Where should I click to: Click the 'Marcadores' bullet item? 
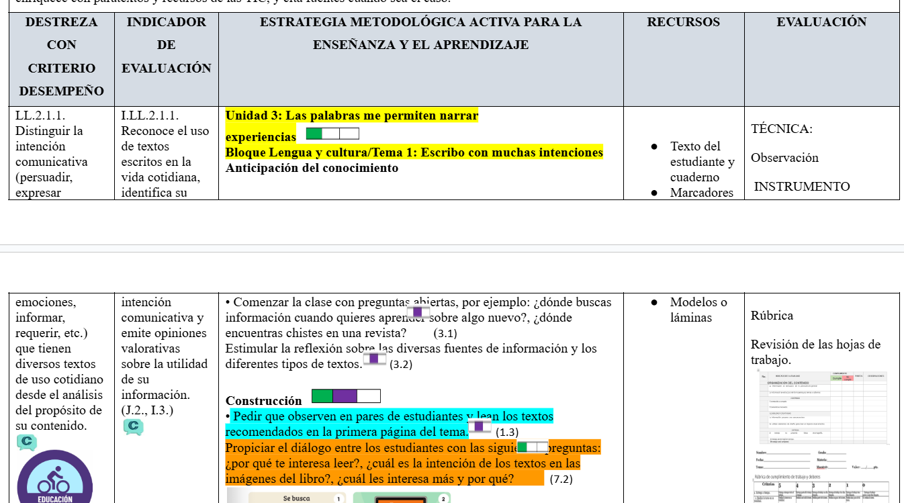702,193
